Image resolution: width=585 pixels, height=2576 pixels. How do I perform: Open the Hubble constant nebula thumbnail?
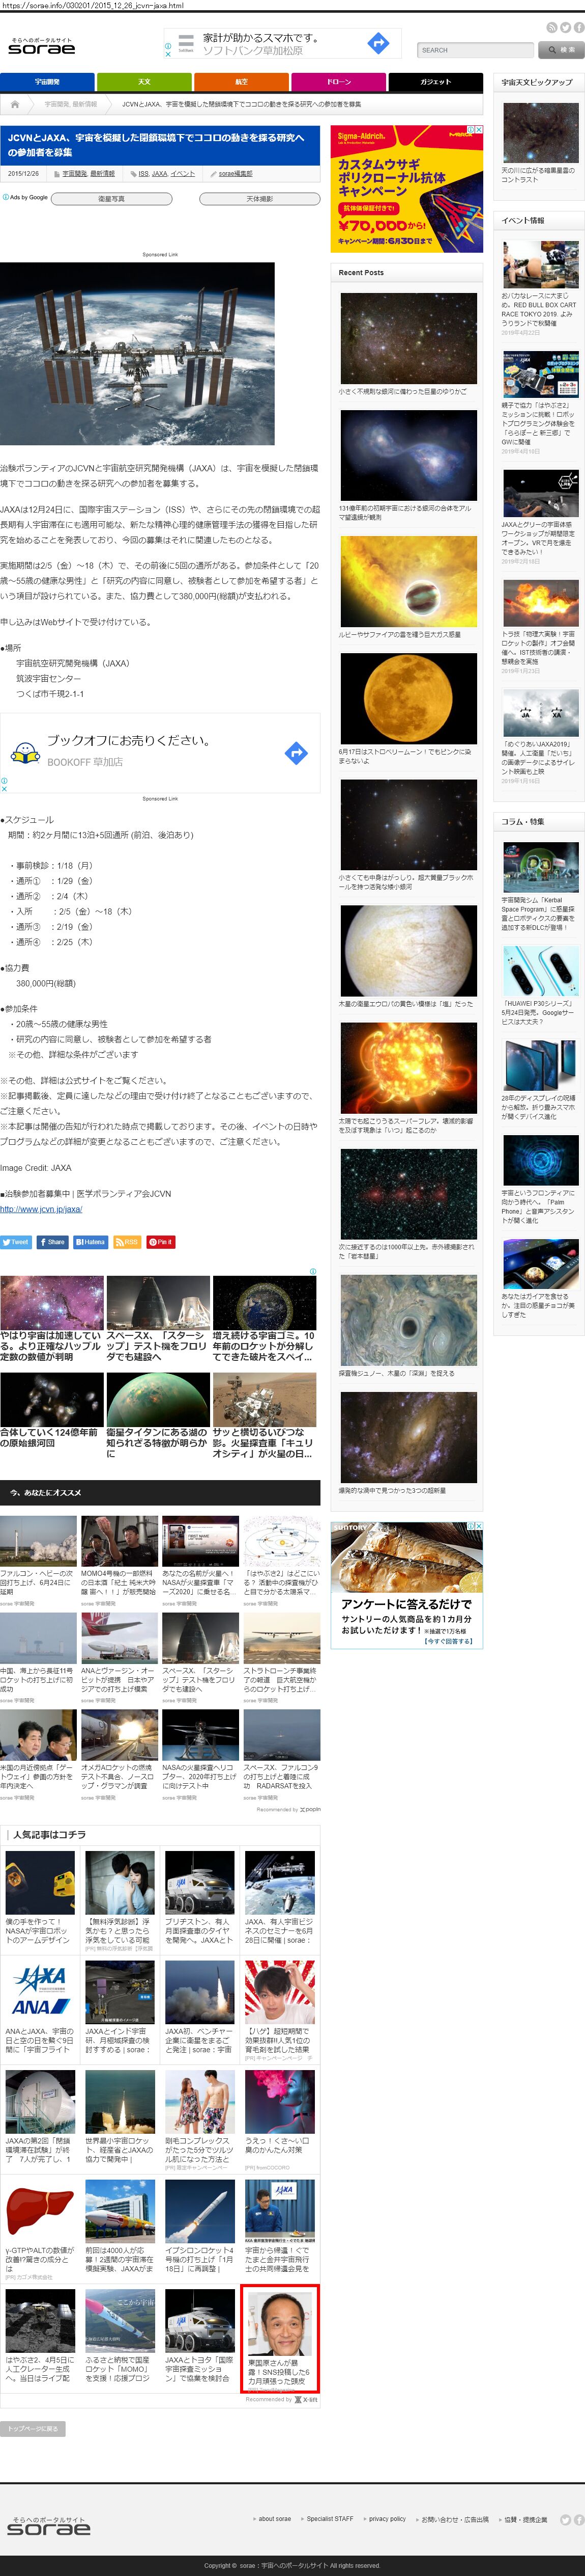point(52,1303)
